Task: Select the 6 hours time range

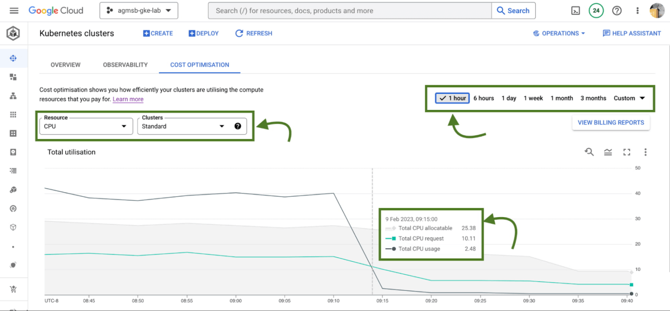Action: pos(483,98)
